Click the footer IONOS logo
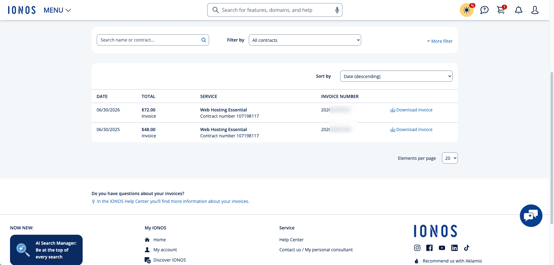 point(435,231)
